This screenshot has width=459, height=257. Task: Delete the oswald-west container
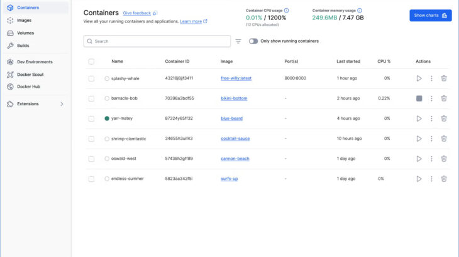(444, 159)
